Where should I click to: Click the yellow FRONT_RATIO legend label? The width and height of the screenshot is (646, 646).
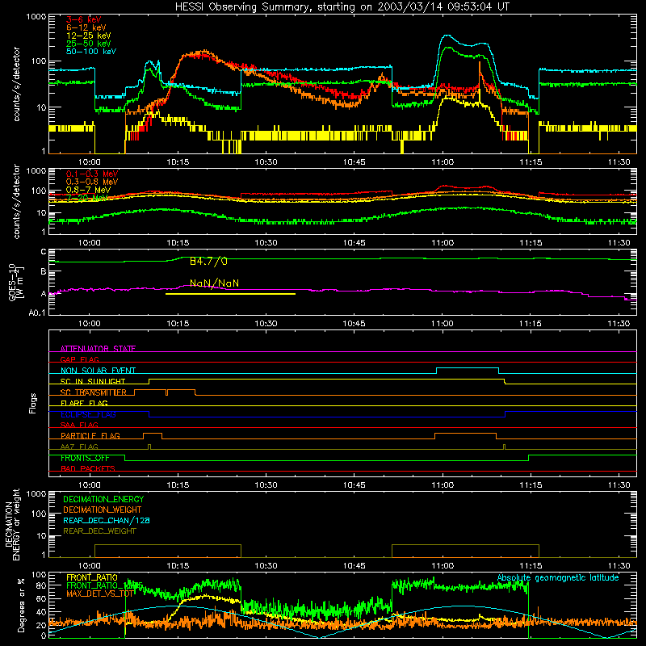coord(92,577)
